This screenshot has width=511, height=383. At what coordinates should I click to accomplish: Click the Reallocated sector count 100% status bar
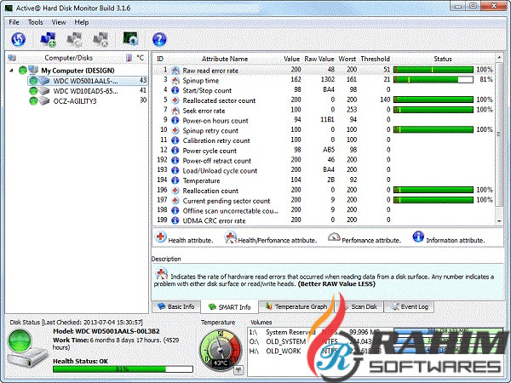click(x=433, y=100)
